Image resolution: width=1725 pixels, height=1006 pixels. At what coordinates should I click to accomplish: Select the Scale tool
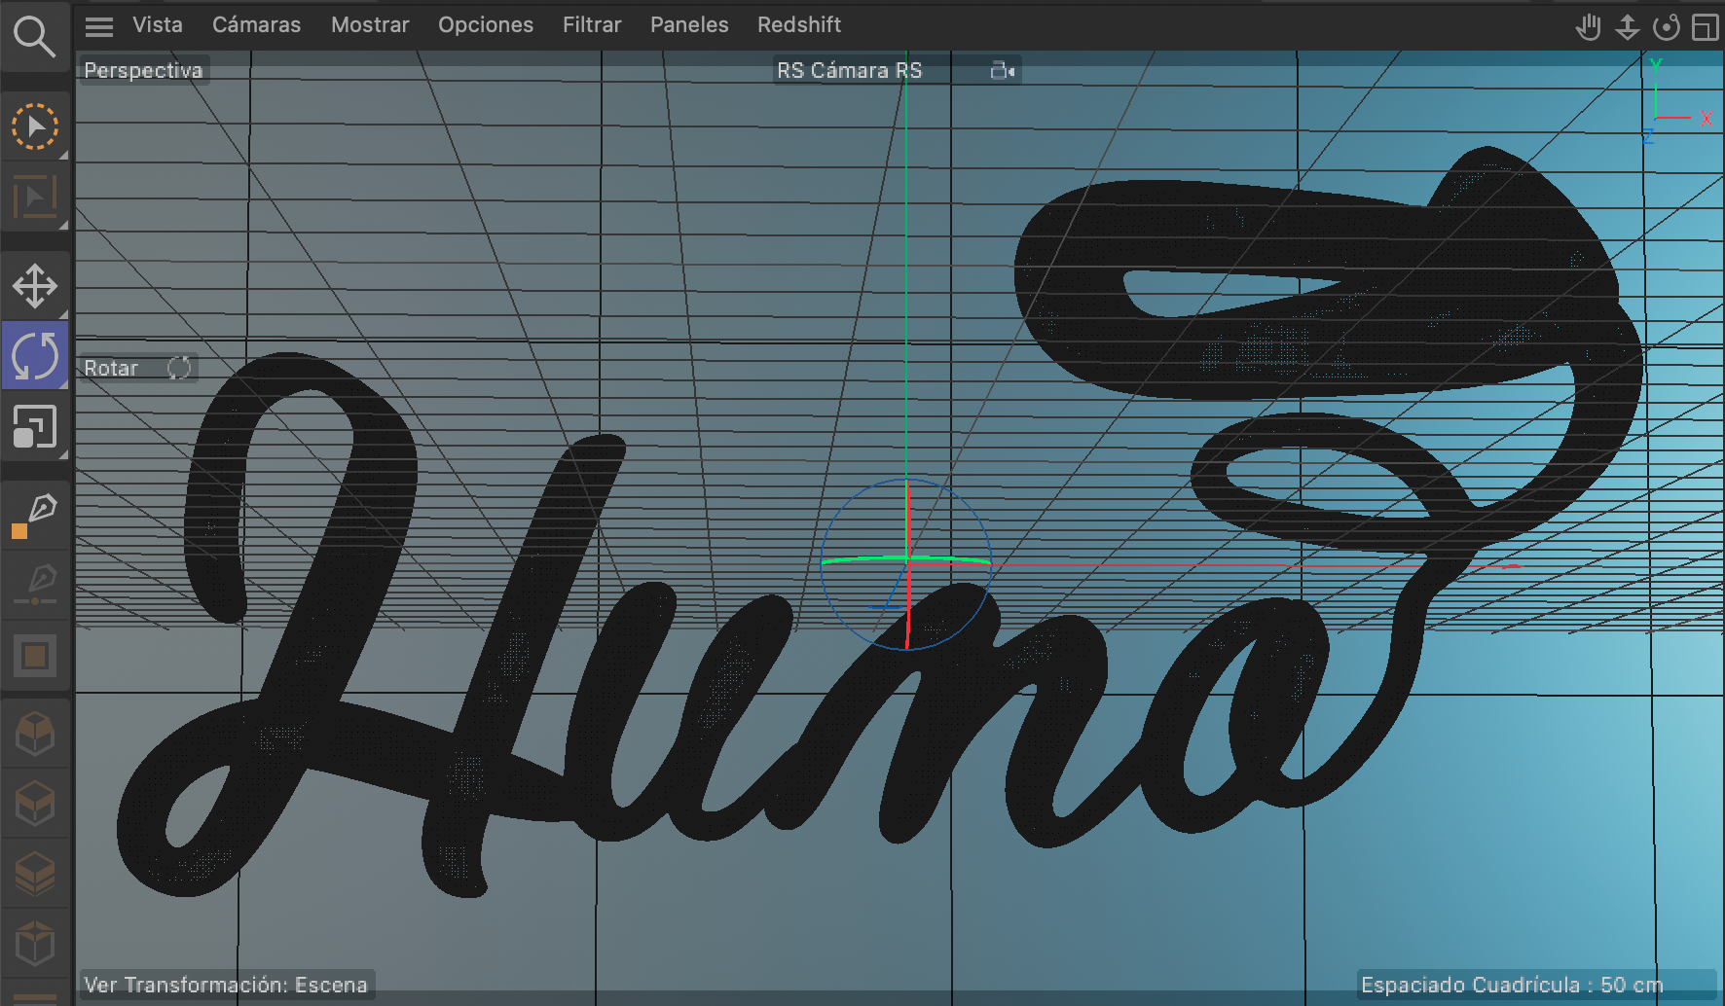[x=34, y=426]
